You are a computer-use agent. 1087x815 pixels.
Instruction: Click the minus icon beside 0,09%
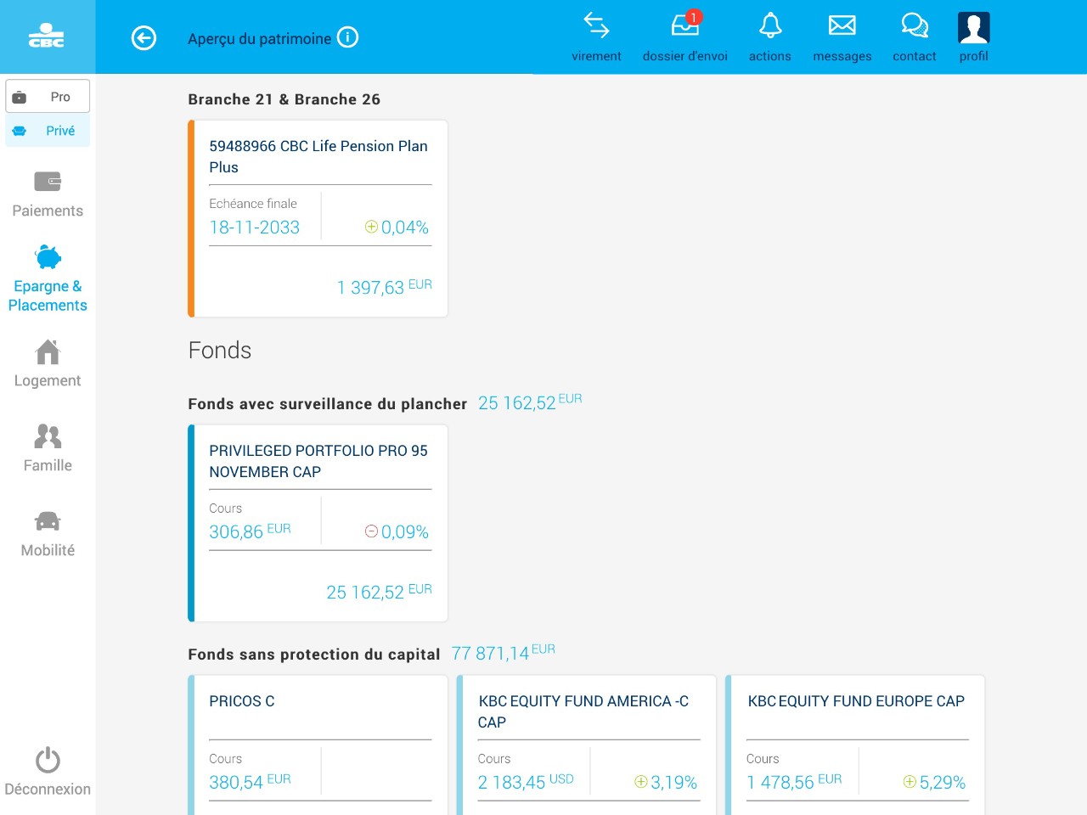pos(371,531)
